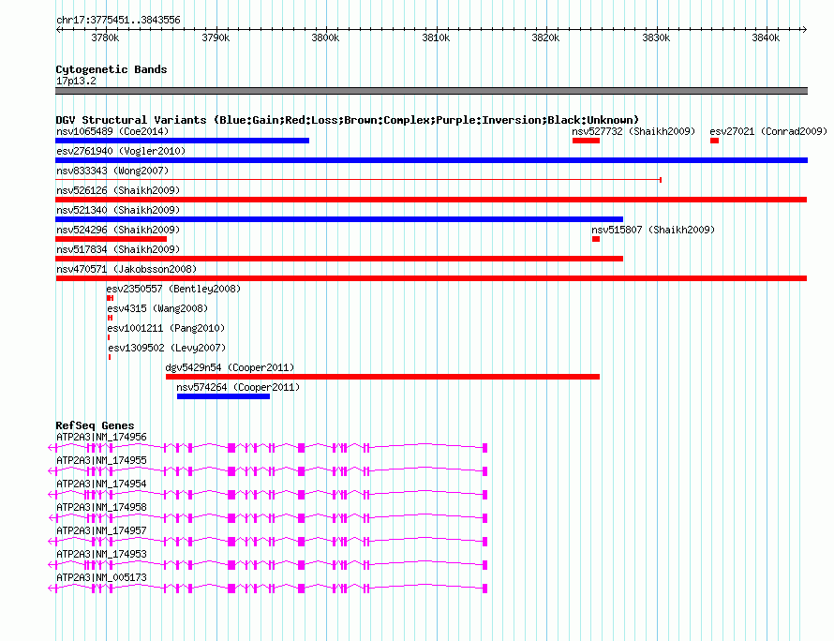Click the nsv574264 (Cooper2011) blue bar
This screenshot has width=834, height=641.
[223, 396]
